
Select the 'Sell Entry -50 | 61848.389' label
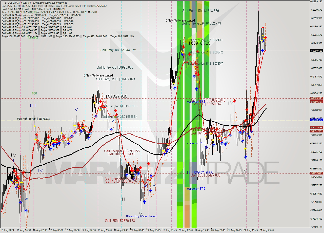(201, 11)
